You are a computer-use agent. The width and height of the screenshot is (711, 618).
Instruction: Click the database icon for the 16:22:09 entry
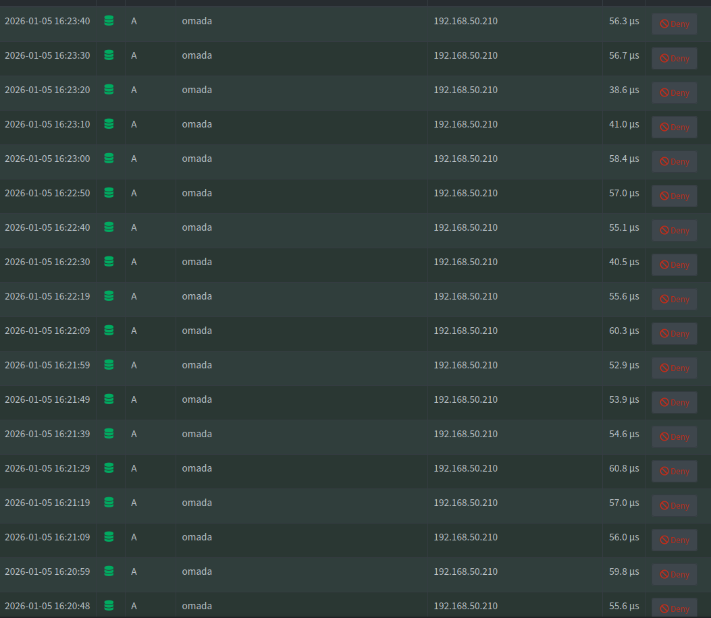109,331
